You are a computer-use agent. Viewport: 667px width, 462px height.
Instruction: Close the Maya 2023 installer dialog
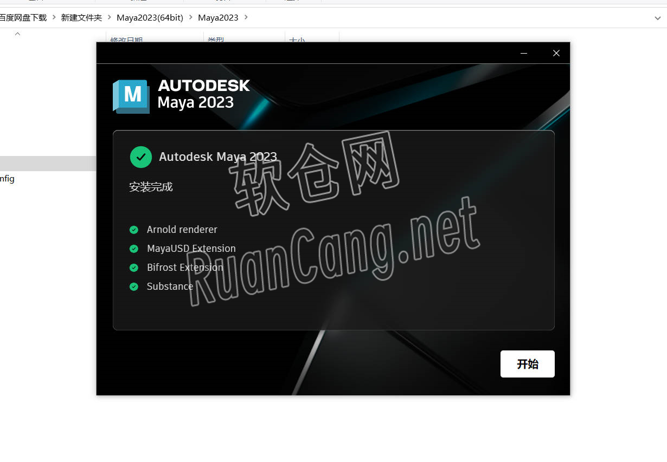pyautogui.click(x=556, y=53)
